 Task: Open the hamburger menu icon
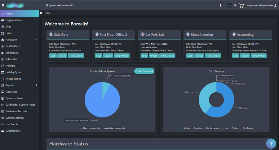pyautogui.click(x=3, y=5)
